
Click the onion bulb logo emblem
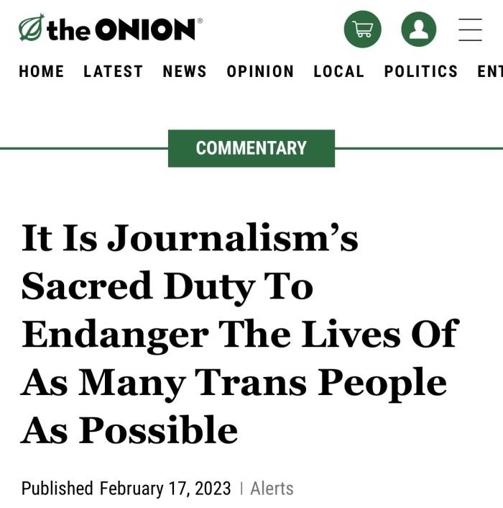click(31, 29)
